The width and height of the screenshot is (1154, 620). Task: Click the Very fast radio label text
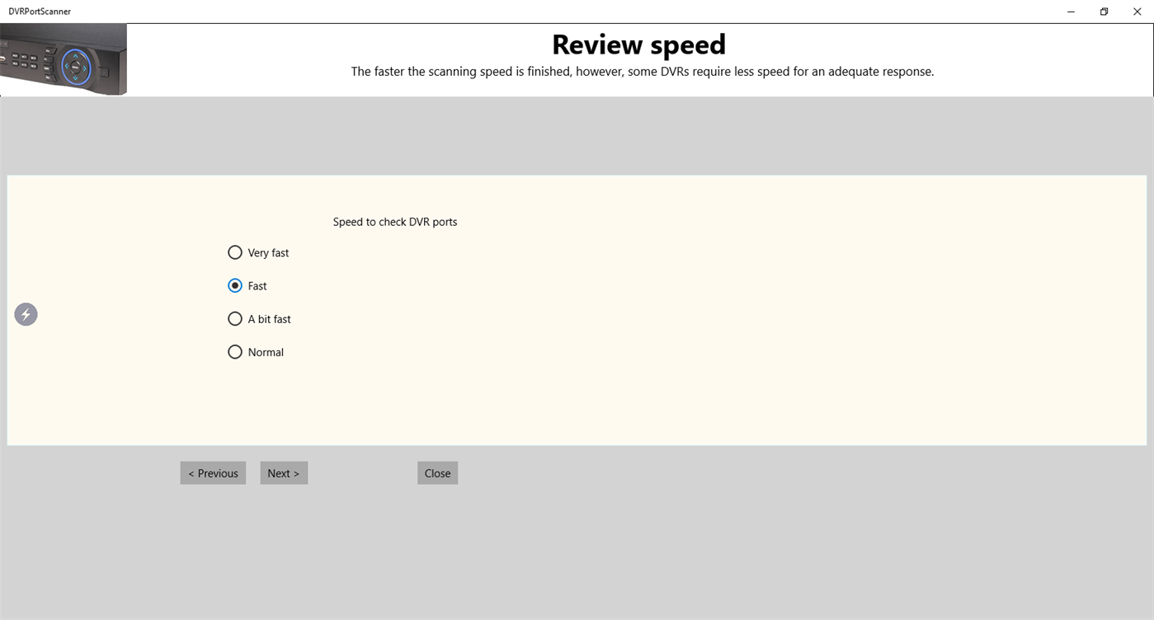tap(267, 252)
